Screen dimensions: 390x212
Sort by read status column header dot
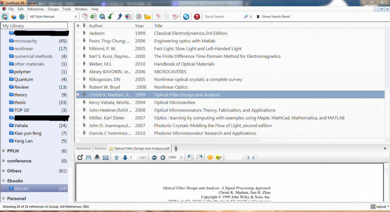tap(78, 26)
